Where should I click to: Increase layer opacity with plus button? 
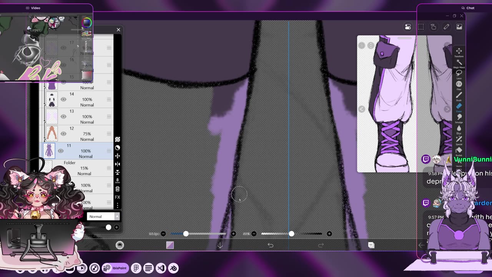coord(116,227)
